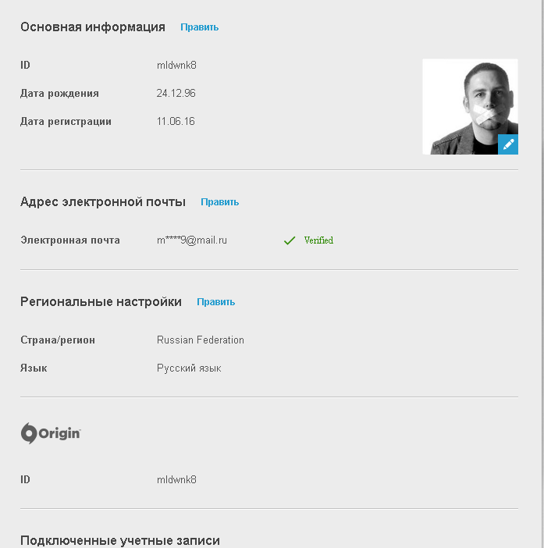Click the Адрес электронной почты heading
Viewport: 544px width, 548px height.
click(x=103, y=202)
